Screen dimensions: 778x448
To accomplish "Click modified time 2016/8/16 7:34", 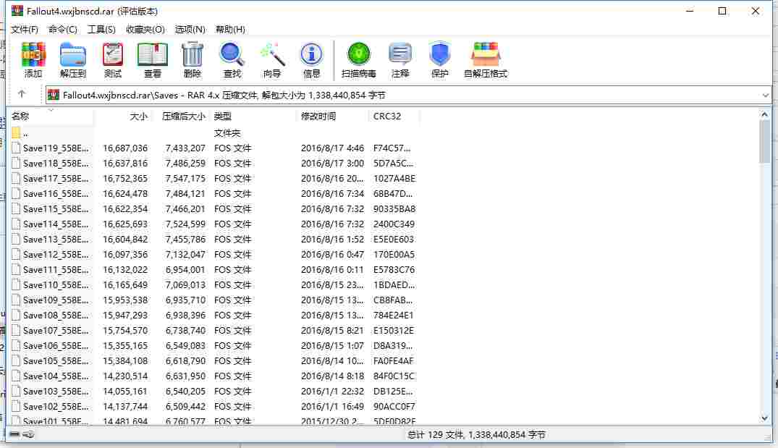I will coord(332,193).
